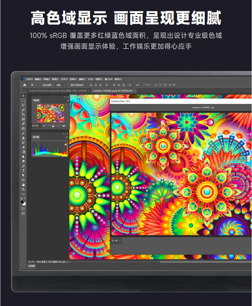The image size is (252, 306).
Task: Open the Edit Toolbar three-dot button
Action: coord(23,194)
